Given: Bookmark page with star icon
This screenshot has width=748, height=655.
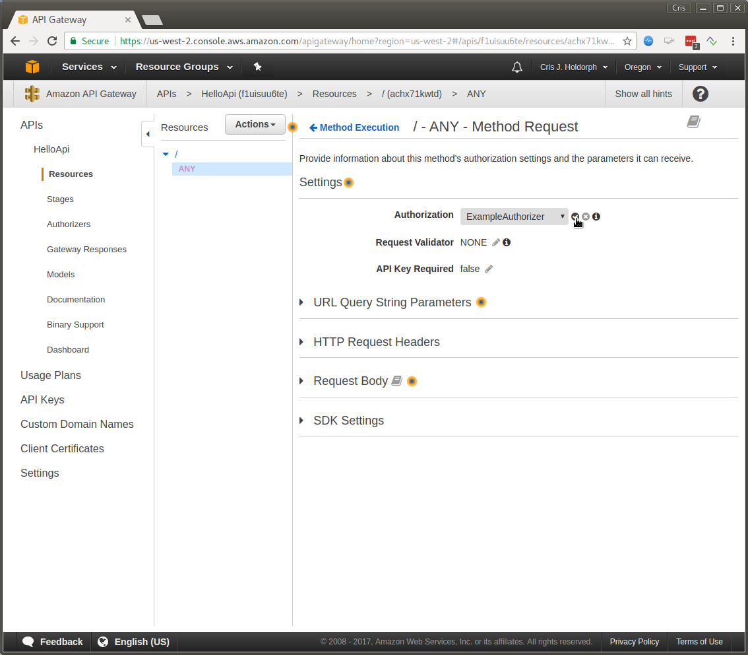Looking at the screenshot, I should point(627,41).
